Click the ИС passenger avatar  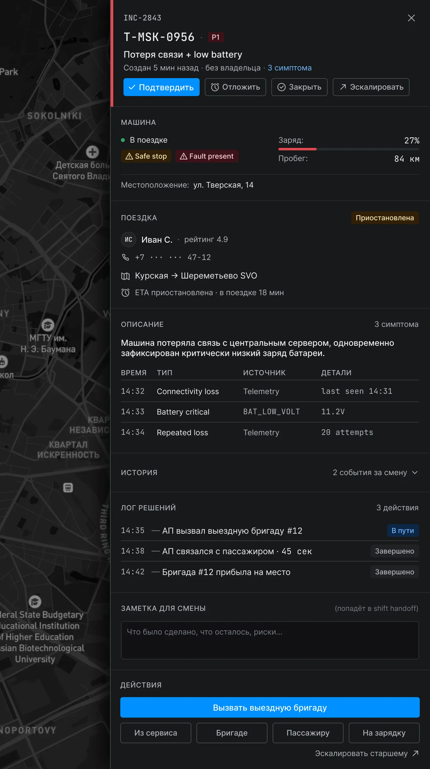[x=129, y=239]
